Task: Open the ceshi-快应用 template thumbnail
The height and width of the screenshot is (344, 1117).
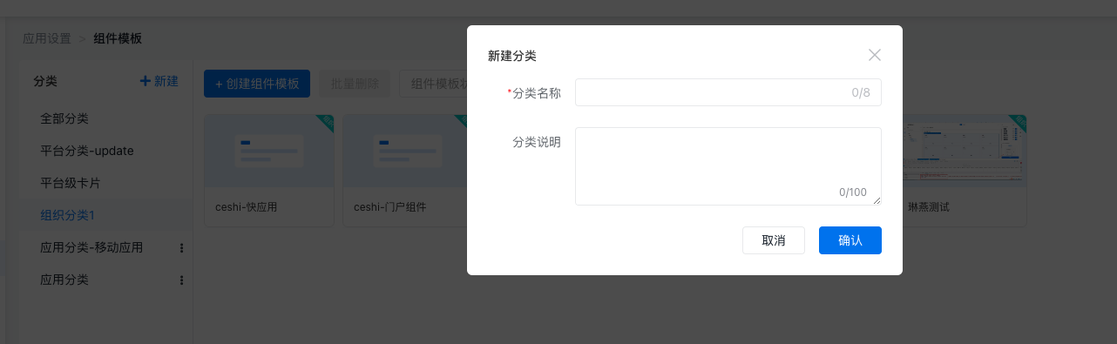Action: tap(269, 151)
